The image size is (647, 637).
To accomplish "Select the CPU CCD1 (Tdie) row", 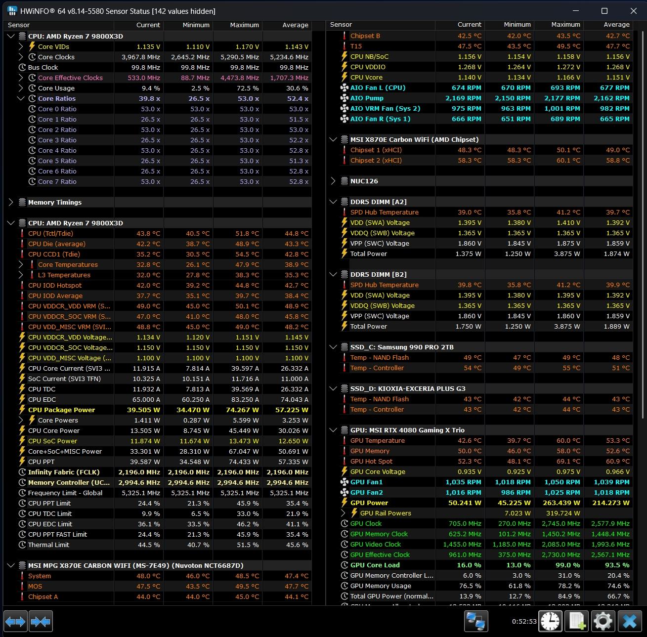I will (158, 254).
